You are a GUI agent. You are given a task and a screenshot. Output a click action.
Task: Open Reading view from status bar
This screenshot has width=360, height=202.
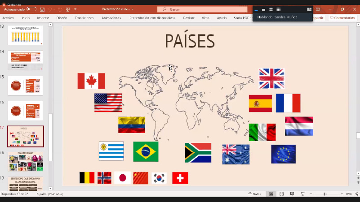pos(292,194)
